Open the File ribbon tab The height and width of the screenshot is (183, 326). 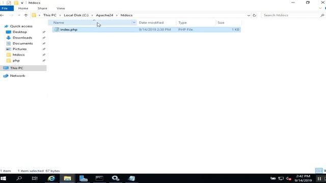click(x=5, y=8)
